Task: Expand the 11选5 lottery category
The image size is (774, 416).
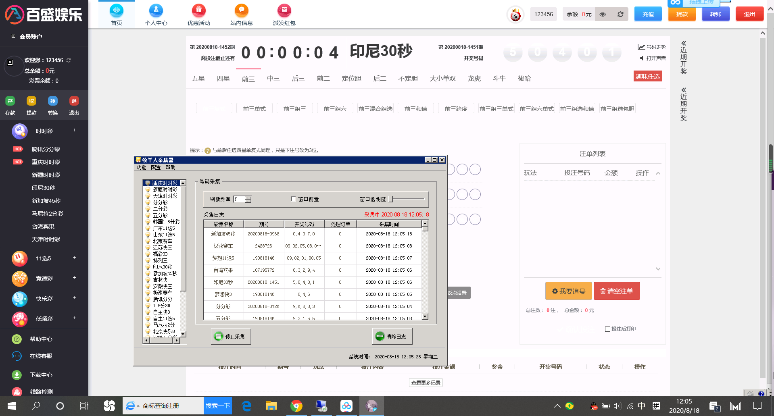Action: pyautogui.click(x=74, y=258)
